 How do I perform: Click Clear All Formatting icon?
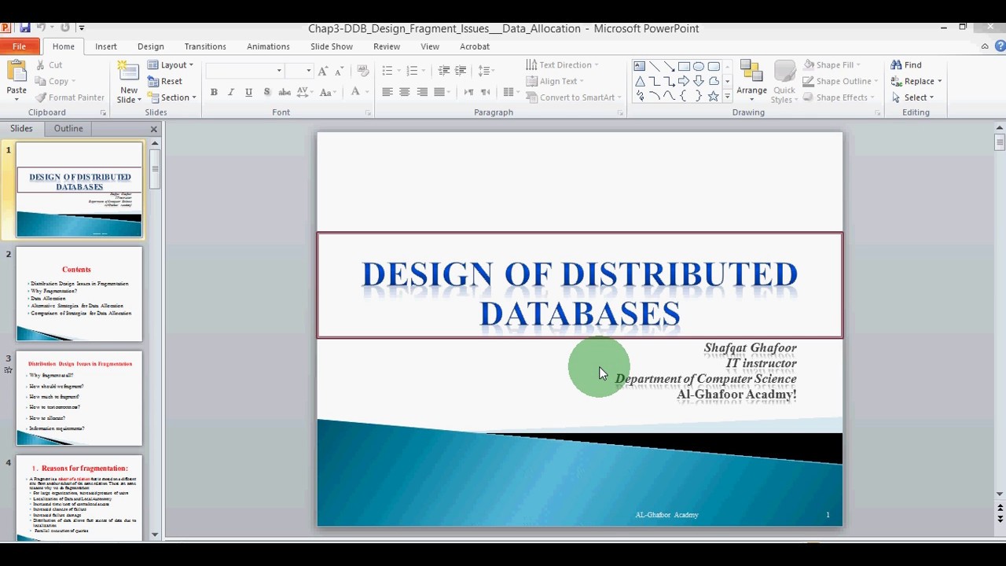362,71
